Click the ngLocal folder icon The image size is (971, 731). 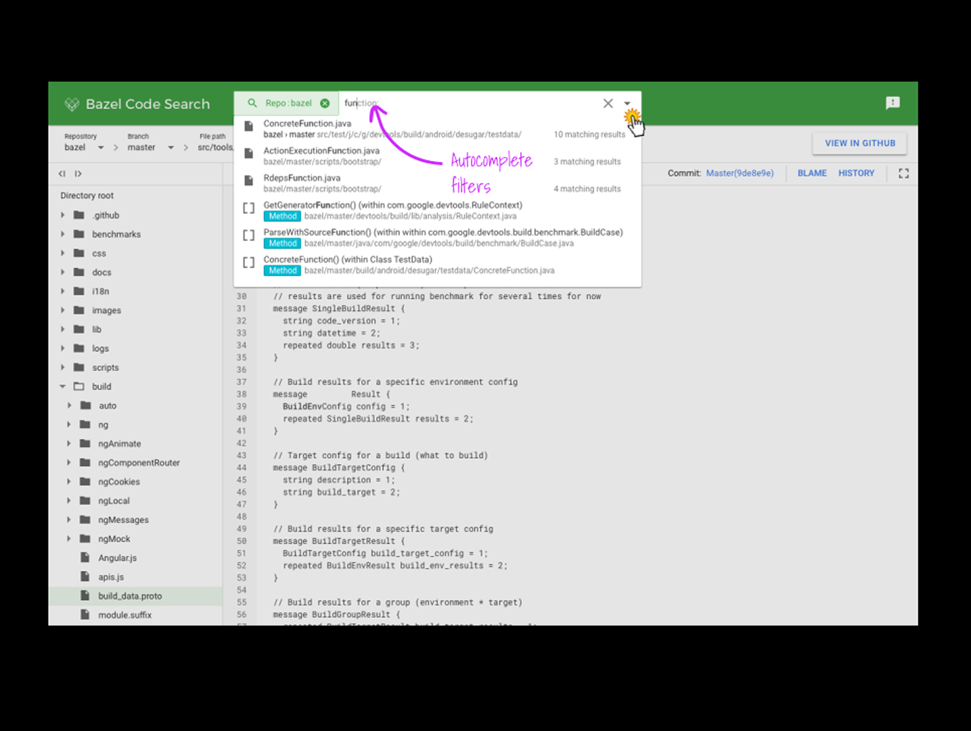[x=85, y=501]
